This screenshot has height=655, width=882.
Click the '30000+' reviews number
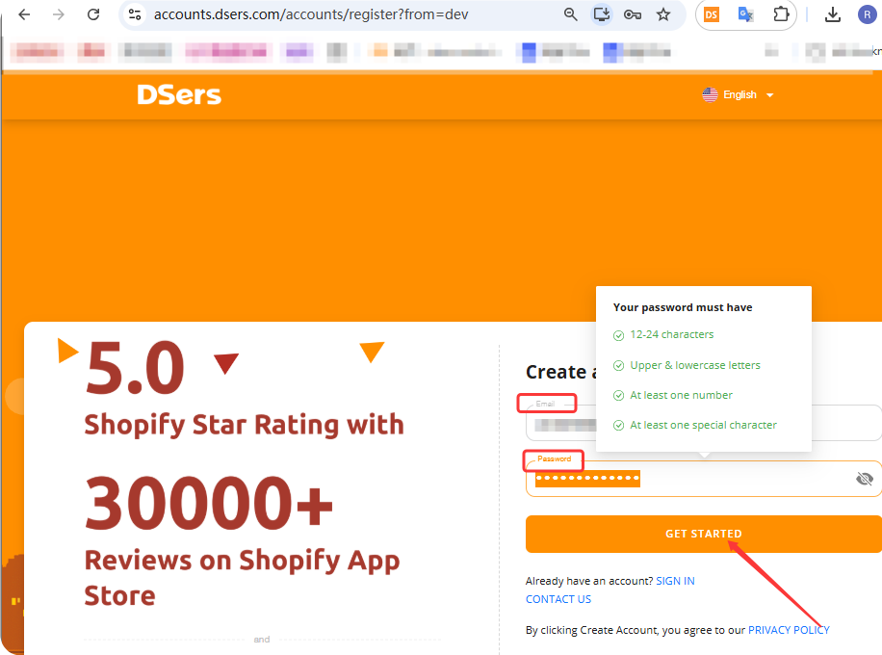(x=209, y=502)
